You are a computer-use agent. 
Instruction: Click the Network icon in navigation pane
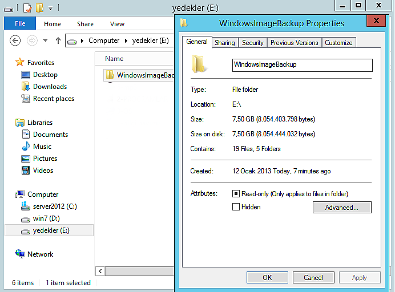[20, 254]
